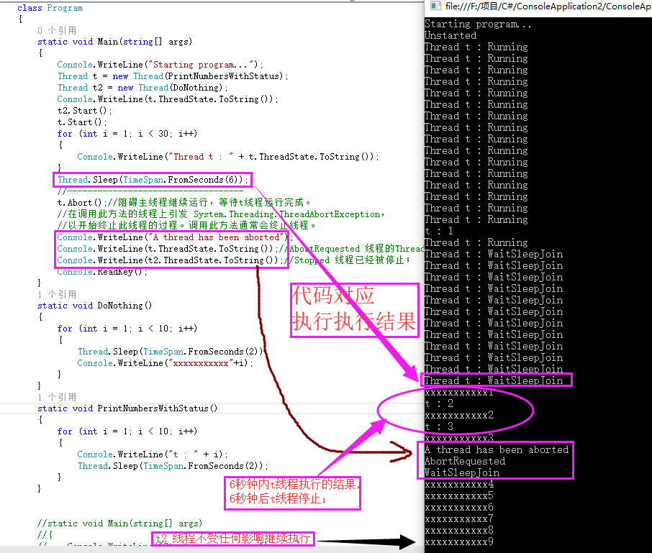652x553 pixels.
Task: Click the 'xxxxxxxxxxx1' console output line
Action: coord(459,392)
